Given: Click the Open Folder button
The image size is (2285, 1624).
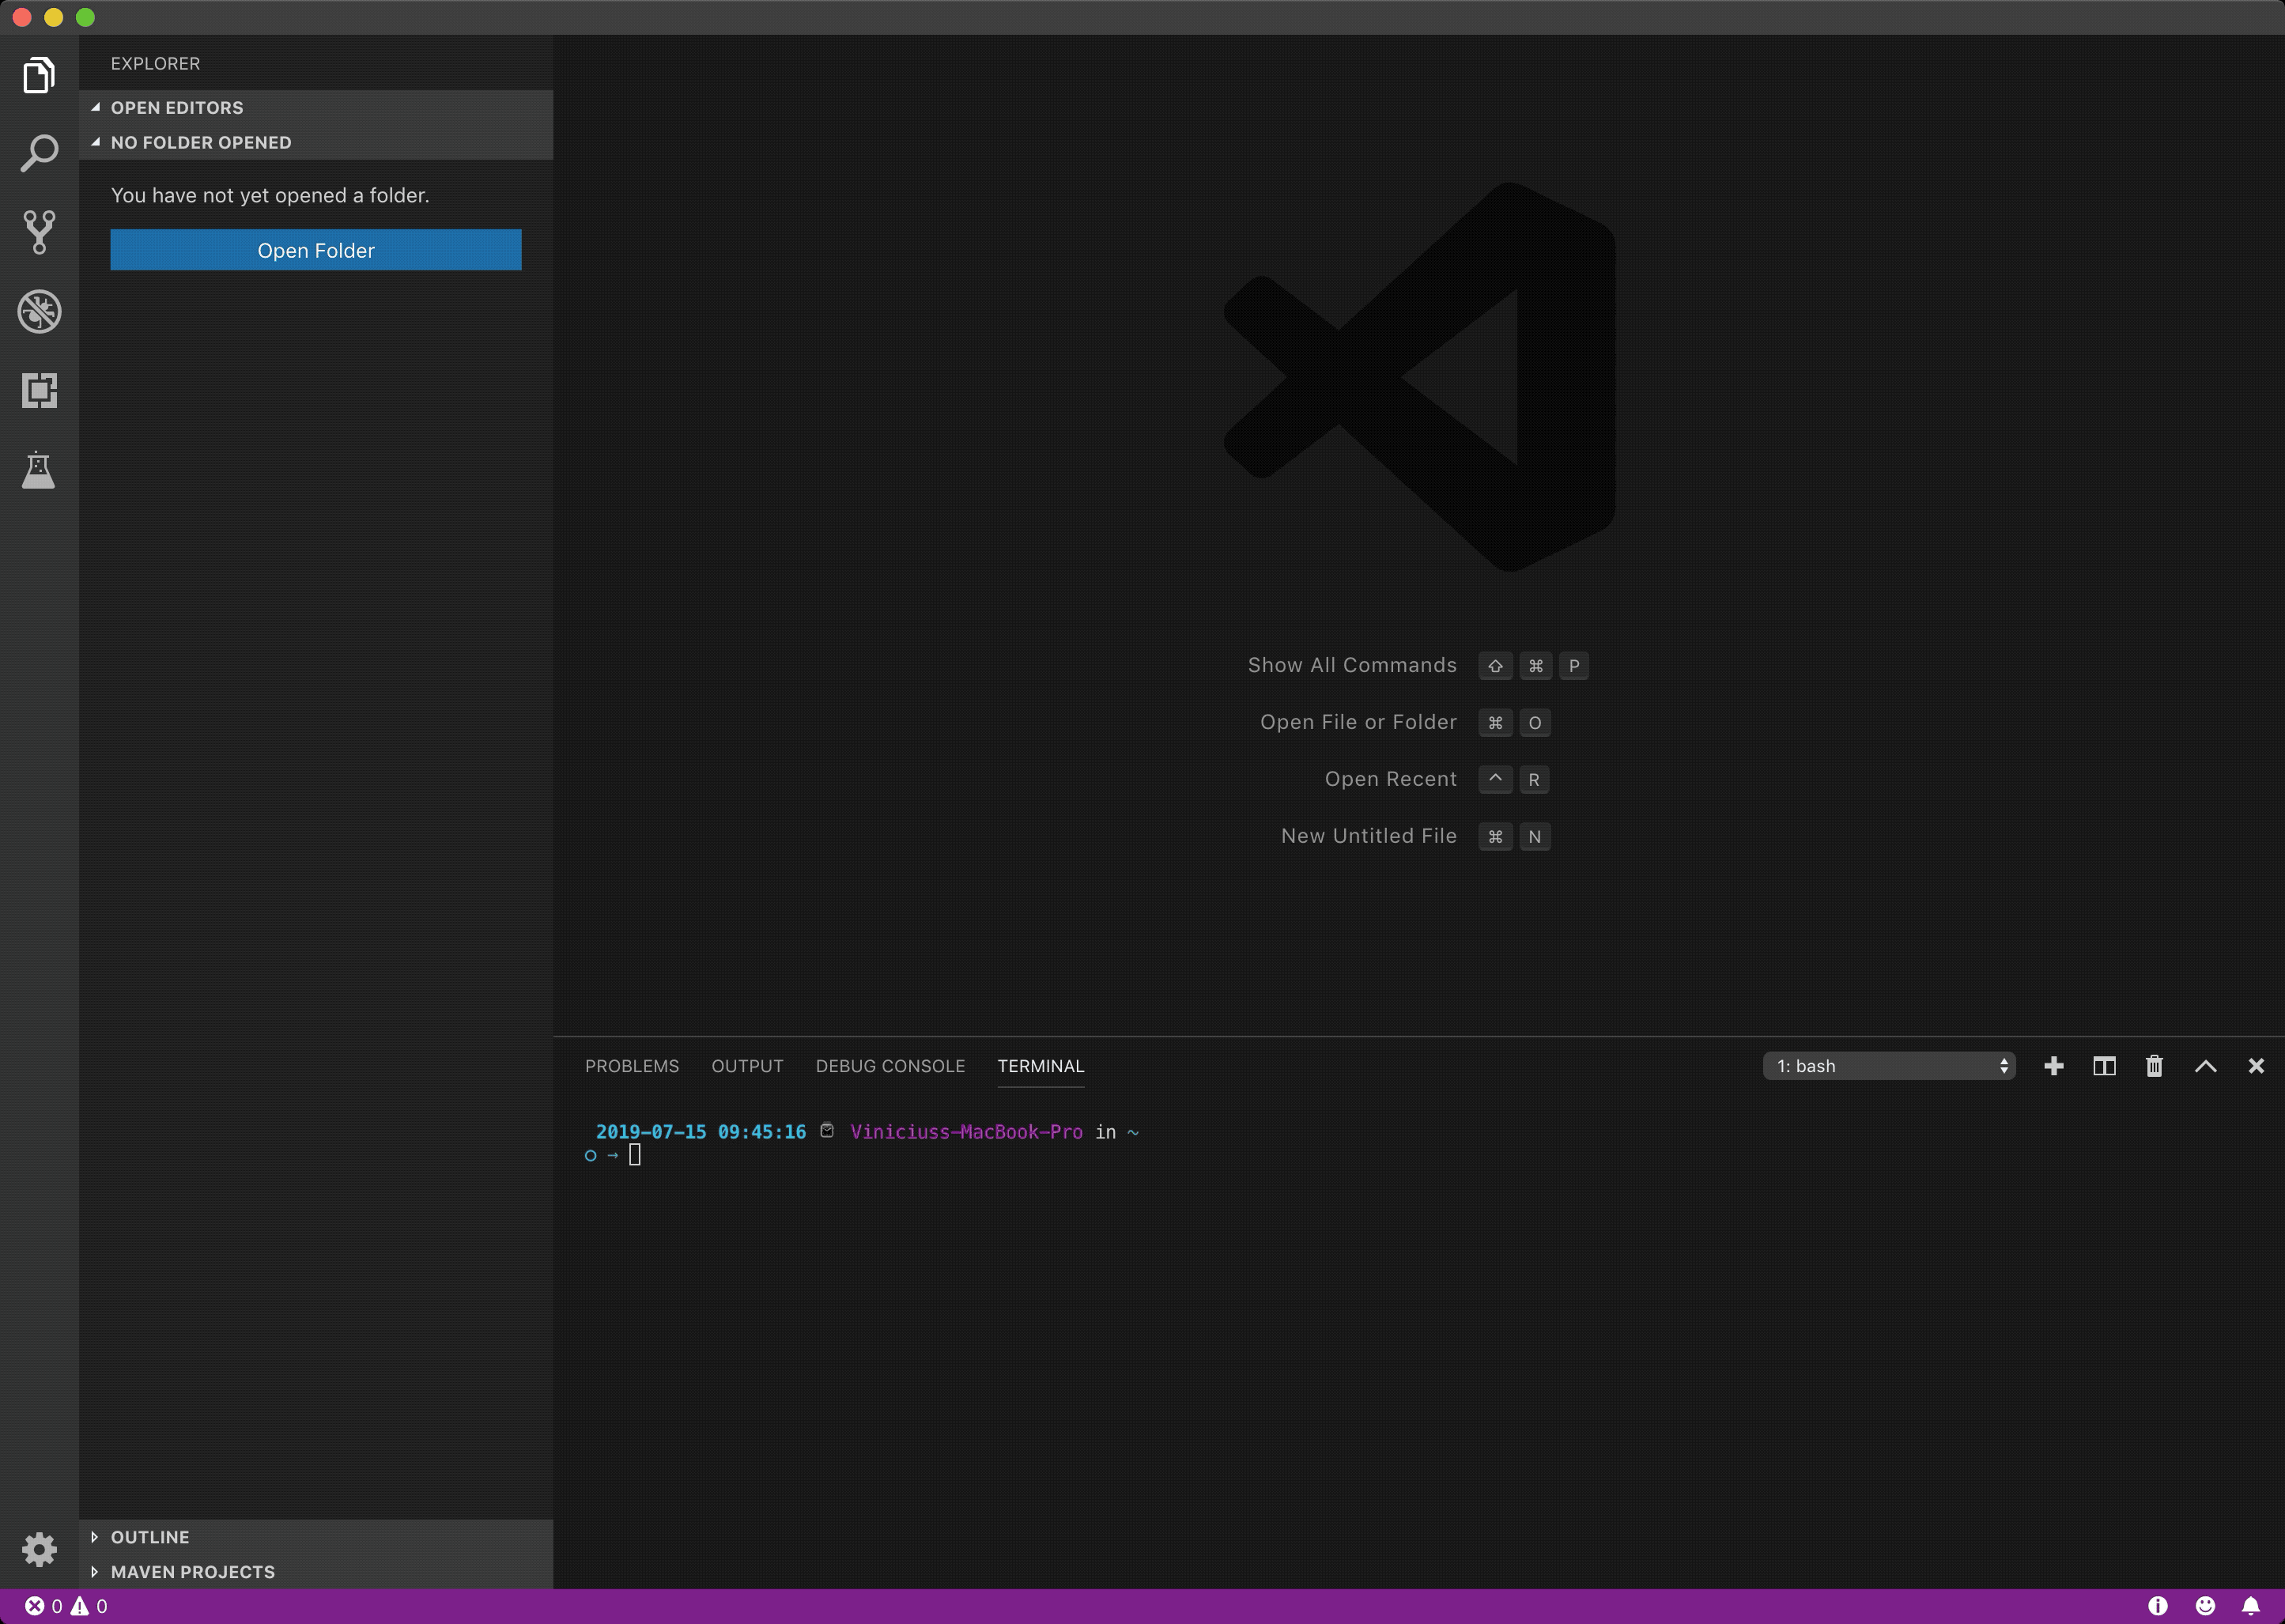Looking at the screenshot, I should point(316,250).
